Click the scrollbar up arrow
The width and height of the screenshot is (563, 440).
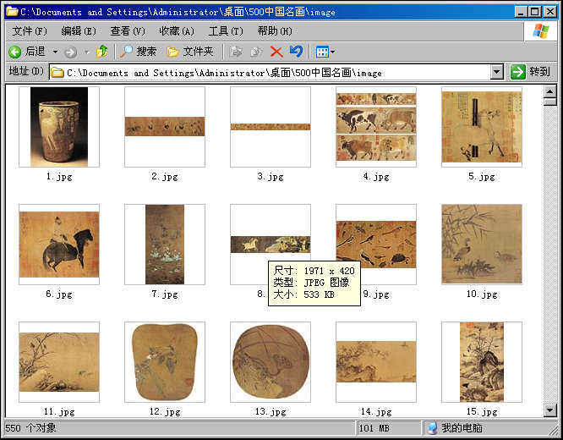coord(549,91)
